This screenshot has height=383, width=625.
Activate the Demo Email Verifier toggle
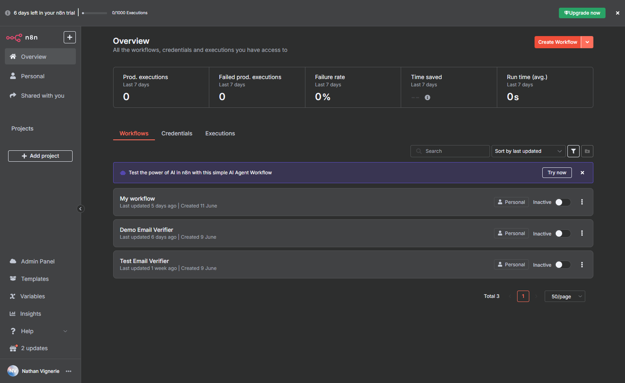coord(563,233)
